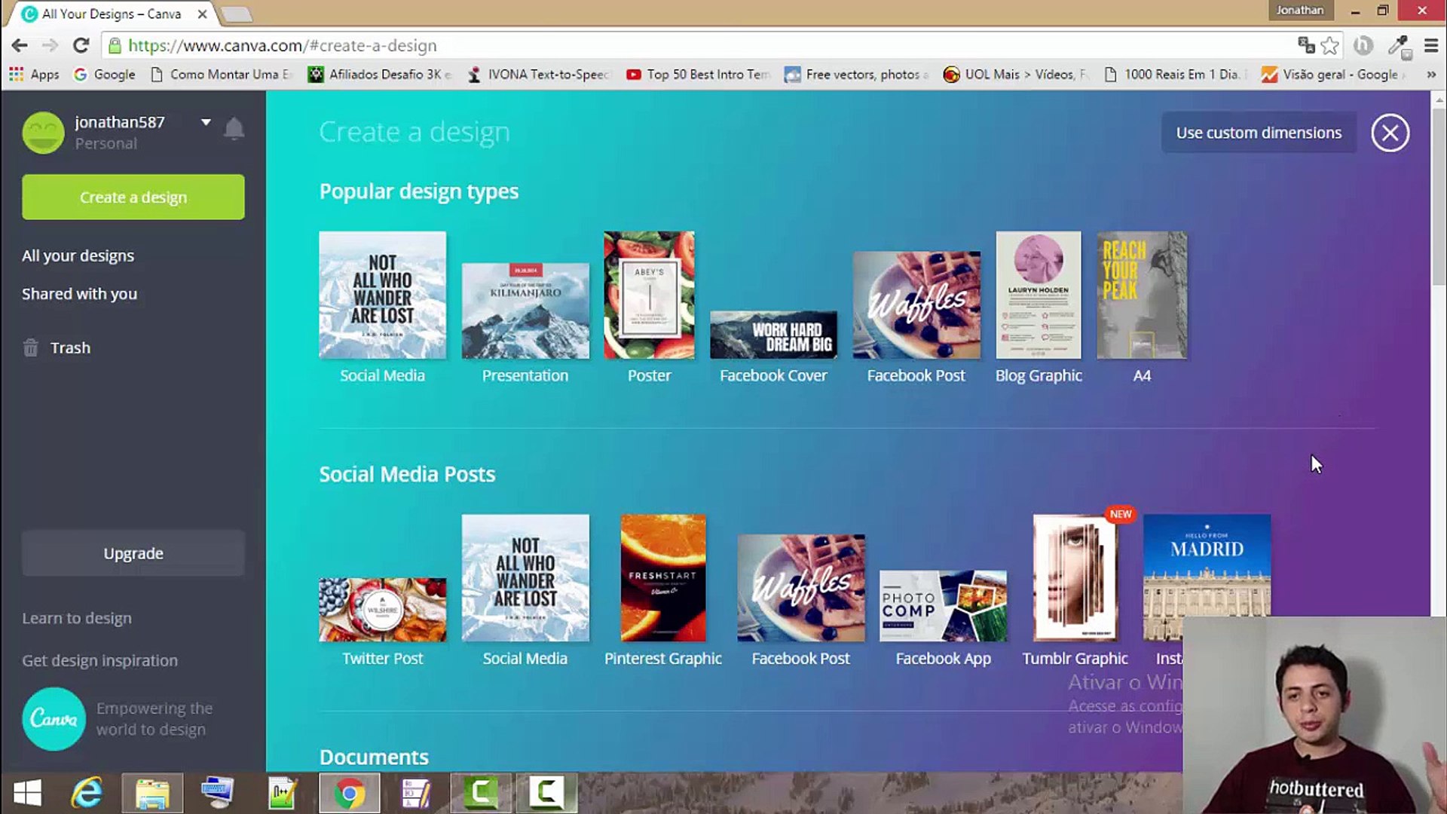This screenshot has width=1447, height=814.
Task: Open Internet Explorer from taskbar
Action: tap(87, 793)
